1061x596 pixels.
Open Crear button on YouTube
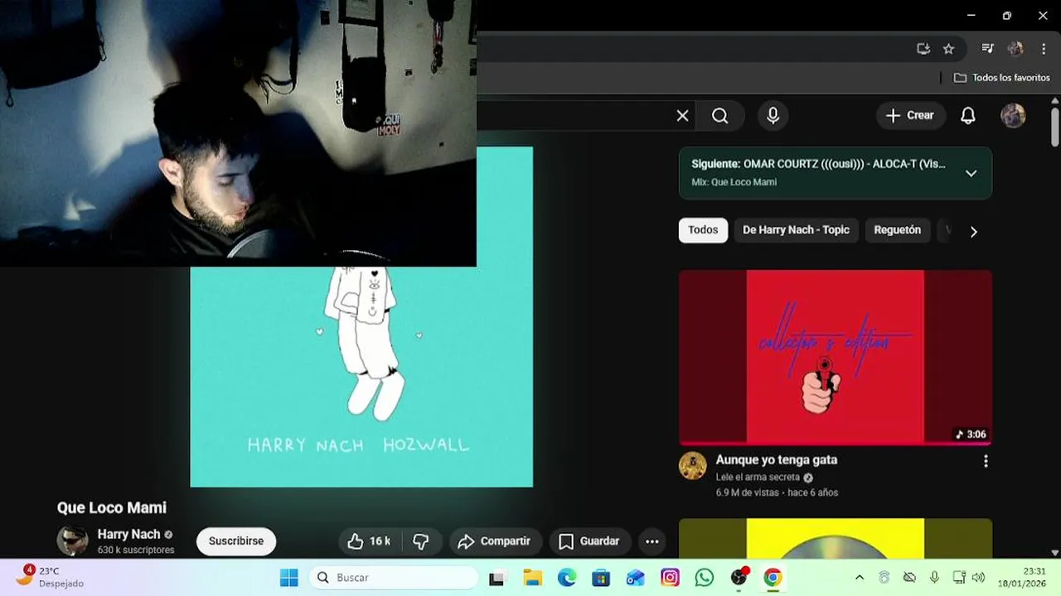point(909,116)
